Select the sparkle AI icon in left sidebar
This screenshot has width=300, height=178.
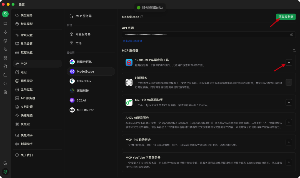coord(5,33)
